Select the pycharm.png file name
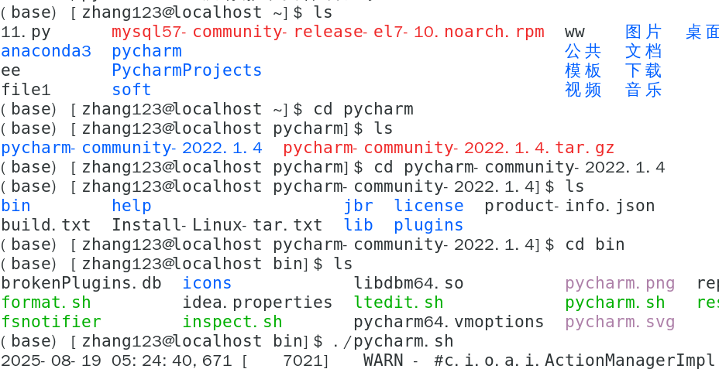 pos(620,283)
